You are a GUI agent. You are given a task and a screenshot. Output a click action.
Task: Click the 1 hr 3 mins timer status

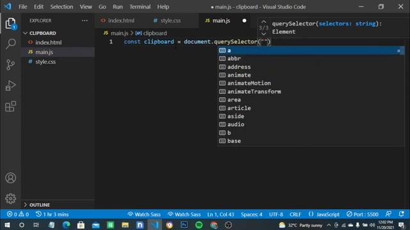coord(53,215)
